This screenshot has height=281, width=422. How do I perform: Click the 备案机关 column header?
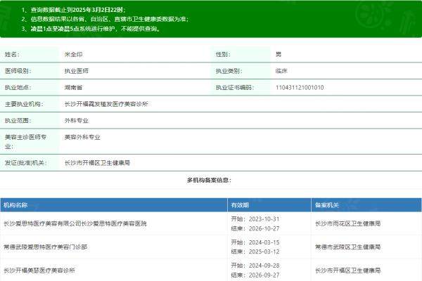(327, 205)
